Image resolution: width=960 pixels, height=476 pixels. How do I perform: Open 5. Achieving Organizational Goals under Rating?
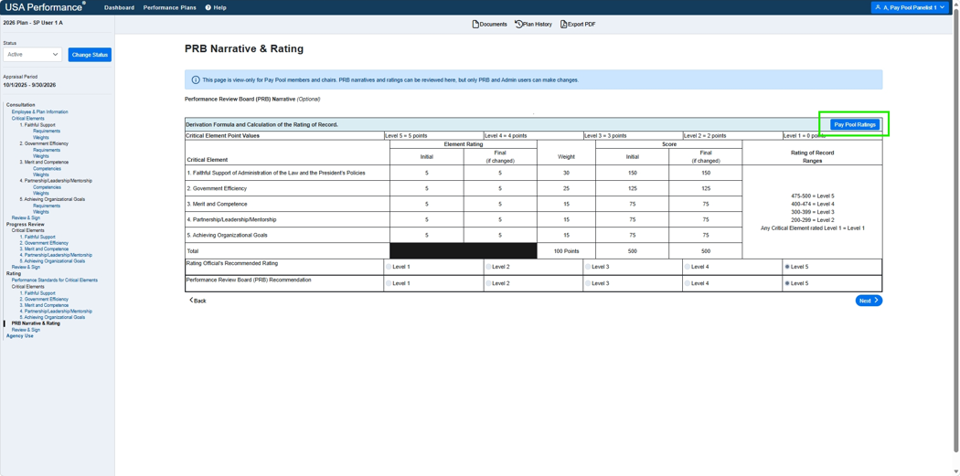[52, 317]
